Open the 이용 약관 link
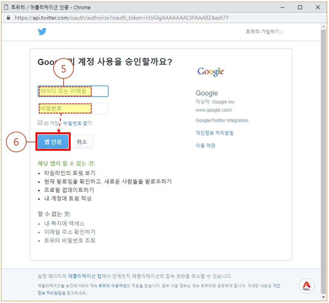Screen dimensions: 329x303 pyautogui.click(x=205, y=146)
